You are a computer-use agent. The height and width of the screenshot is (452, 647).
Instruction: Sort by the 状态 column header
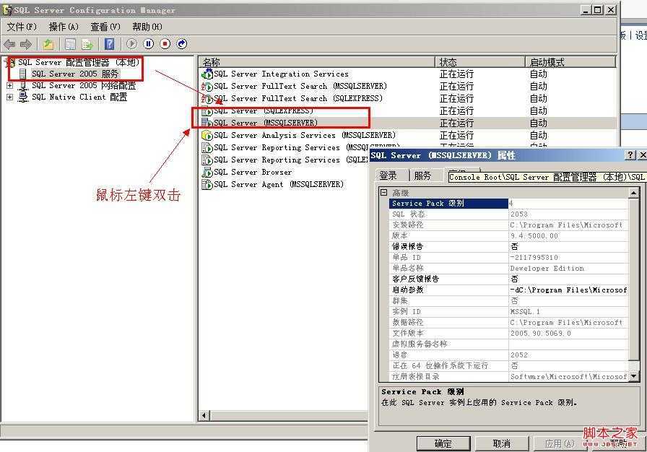[480, 62]
